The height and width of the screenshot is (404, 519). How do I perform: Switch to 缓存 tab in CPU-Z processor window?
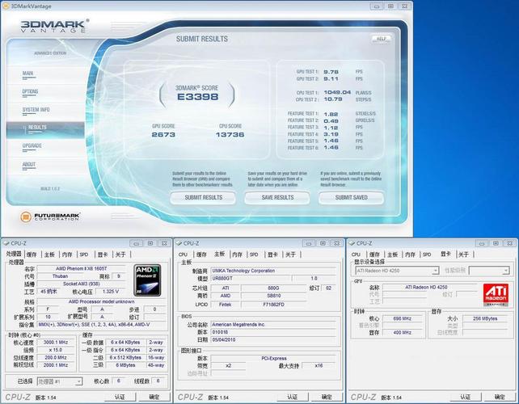click(x=32, y=254)
